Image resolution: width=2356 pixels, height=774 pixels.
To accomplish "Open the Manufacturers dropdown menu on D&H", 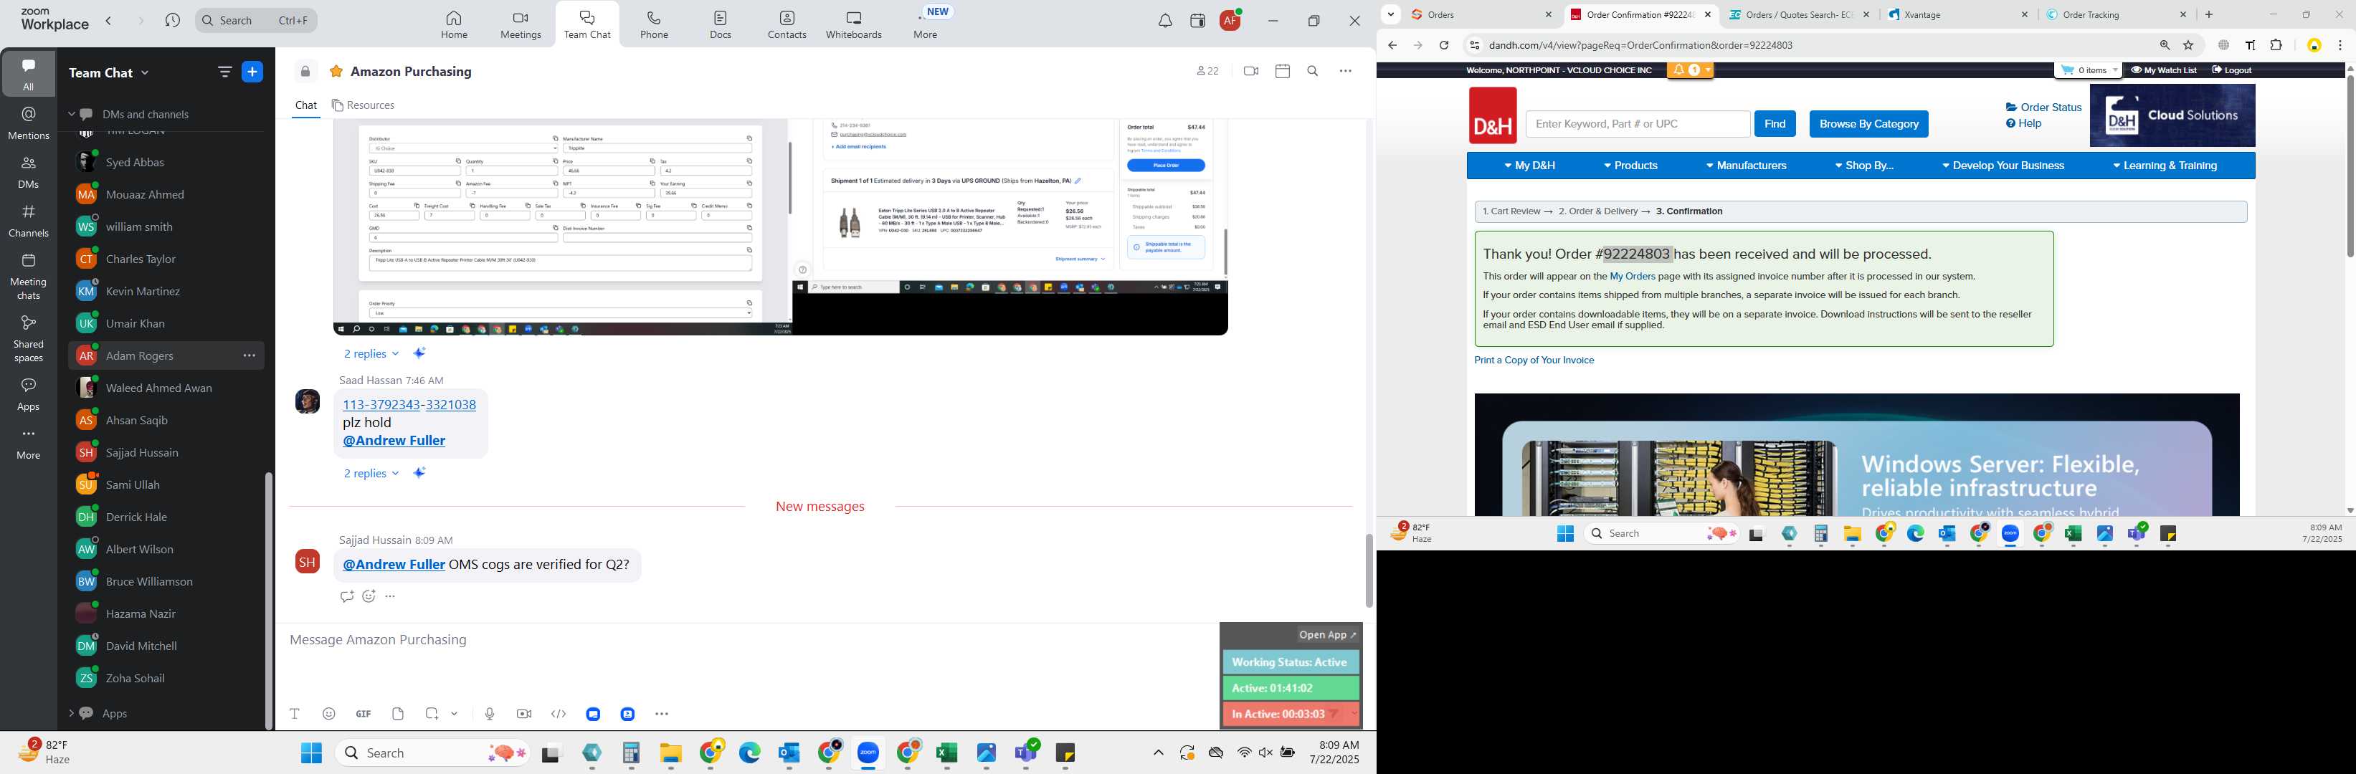I will [x=1746, y=166].
